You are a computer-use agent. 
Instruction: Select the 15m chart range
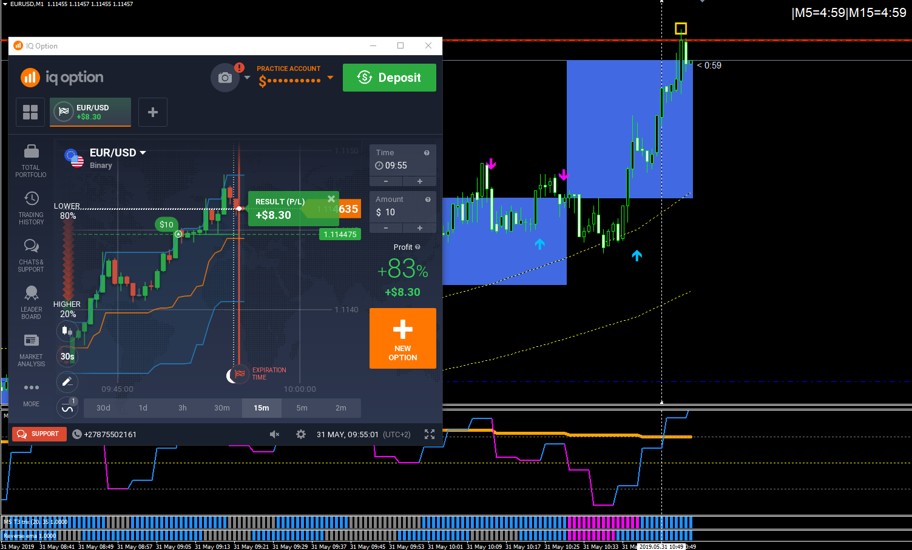(x=262, y=408)
